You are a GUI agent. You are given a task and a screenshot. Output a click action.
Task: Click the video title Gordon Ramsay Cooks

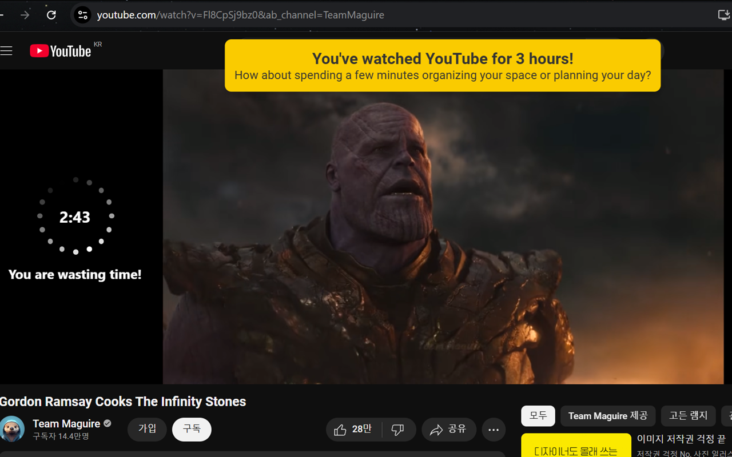123,402
